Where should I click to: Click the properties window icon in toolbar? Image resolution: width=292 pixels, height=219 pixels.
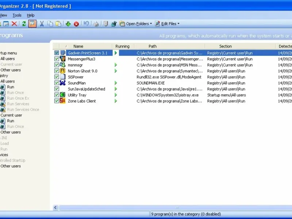click(x=6, y=24)
